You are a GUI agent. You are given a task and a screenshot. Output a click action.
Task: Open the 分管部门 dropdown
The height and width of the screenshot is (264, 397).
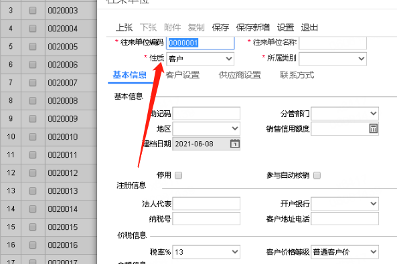pos(345,114)
